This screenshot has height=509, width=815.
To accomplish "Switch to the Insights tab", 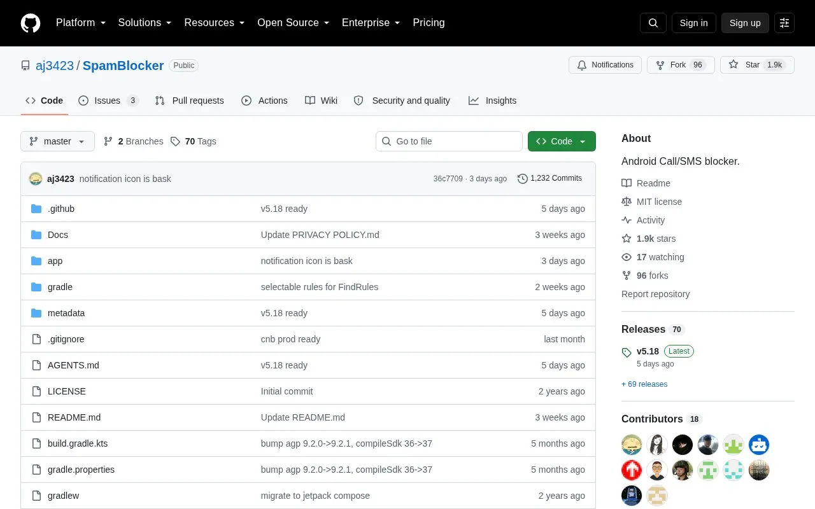I will coord(492,101).
